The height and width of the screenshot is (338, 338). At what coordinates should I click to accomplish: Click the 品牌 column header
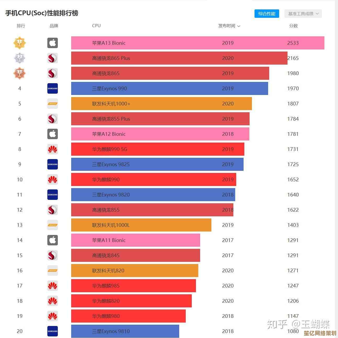(54, 26)
